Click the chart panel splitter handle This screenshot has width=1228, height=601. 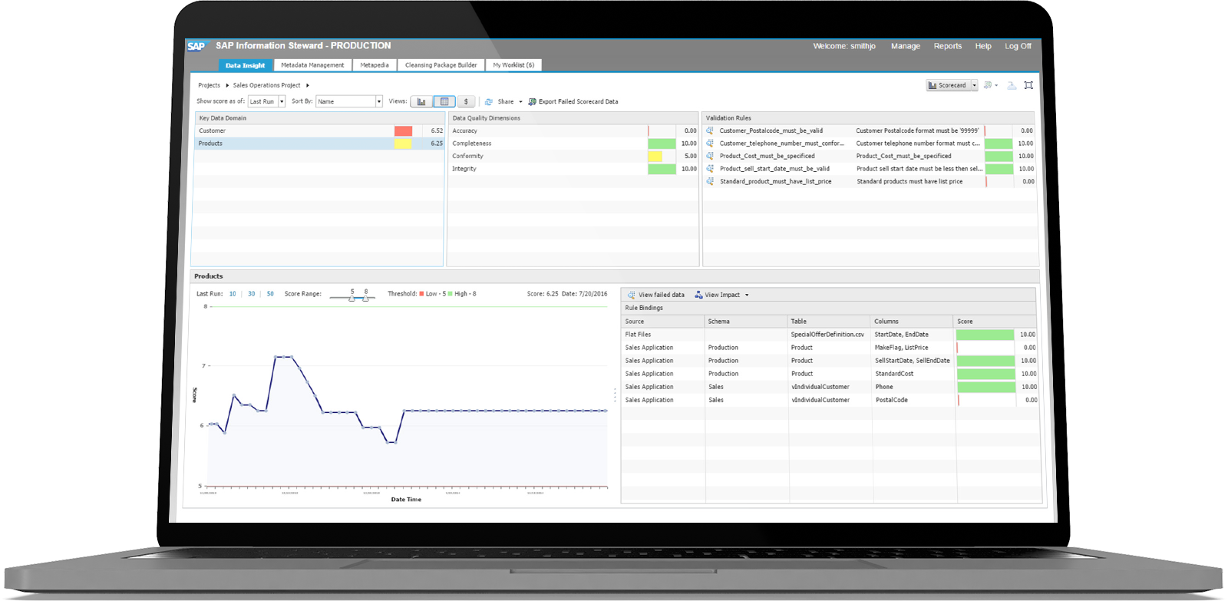coord(615,395)
